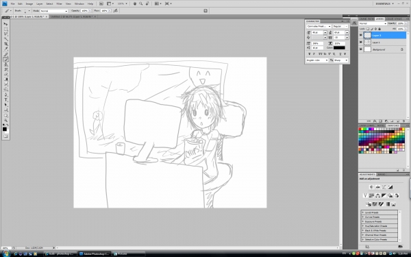
Task: Open the layer blend mode dropdown
Action: point(373,23)
